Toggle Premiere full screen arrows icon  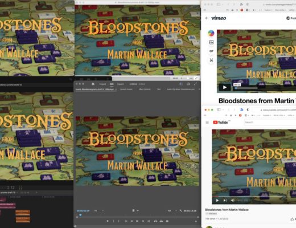pos(195,84)
